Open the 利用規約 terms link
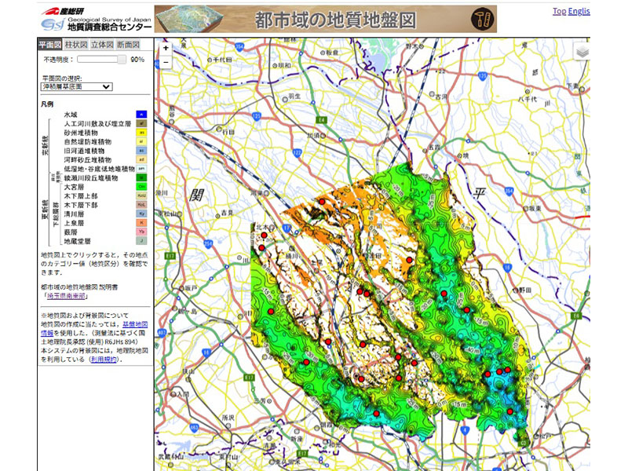The image size is (628, 471). click(104, 359)
